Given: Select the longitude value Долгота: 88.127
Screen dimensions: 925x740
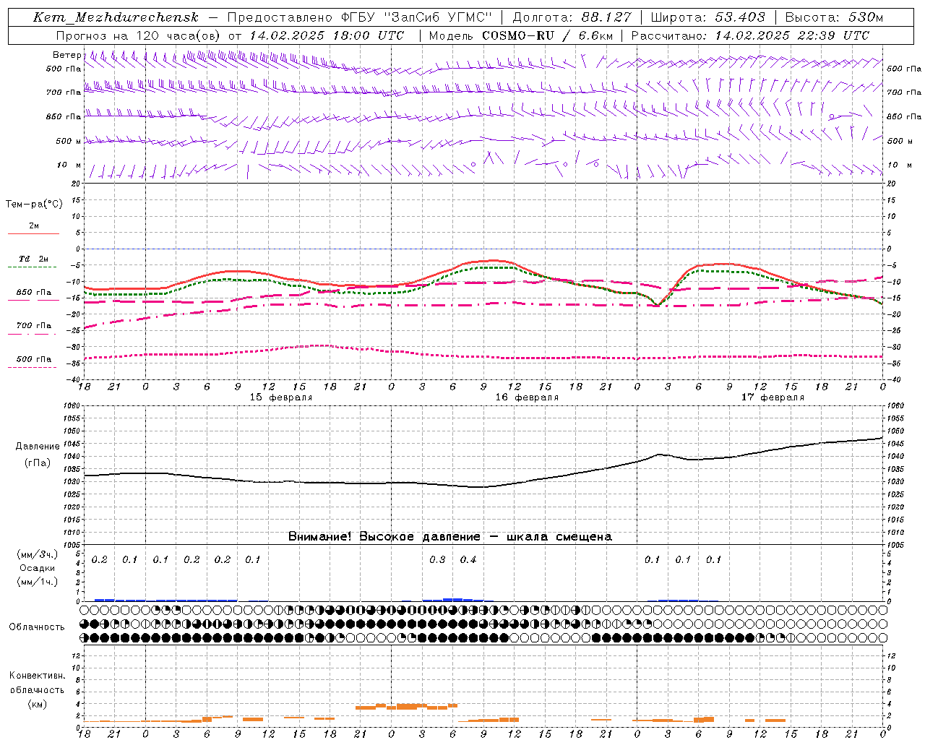Looking at the screenshot, I should (x=572, y=17).
